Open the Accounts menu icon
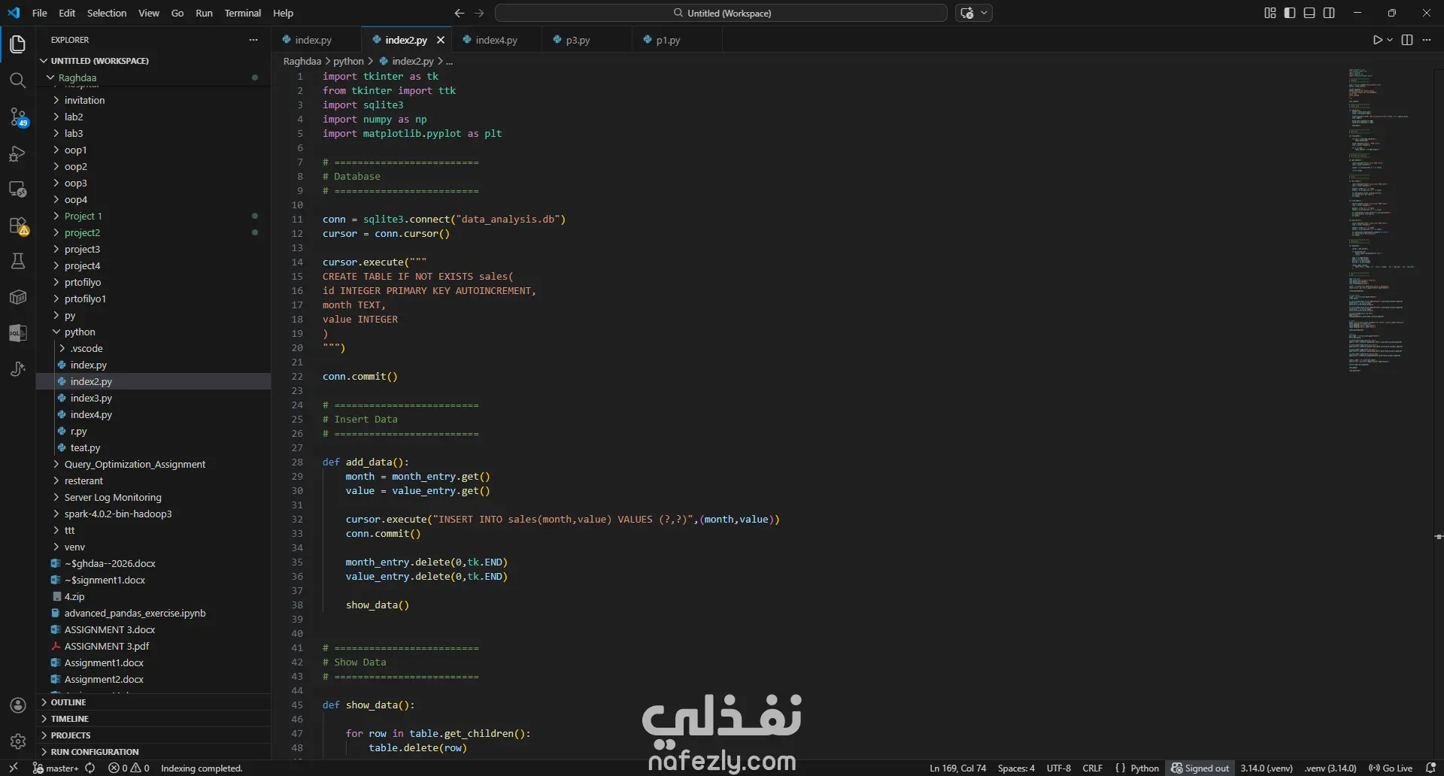This screenshot has height=776, width=1444. 18,705
